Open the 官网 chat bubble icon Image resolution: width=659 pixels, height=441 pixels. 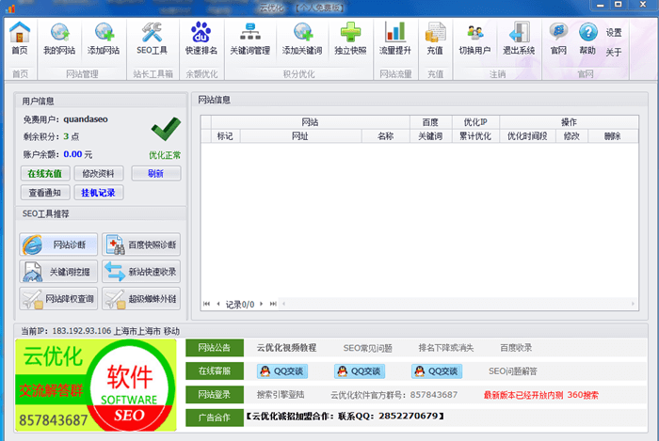558,39
